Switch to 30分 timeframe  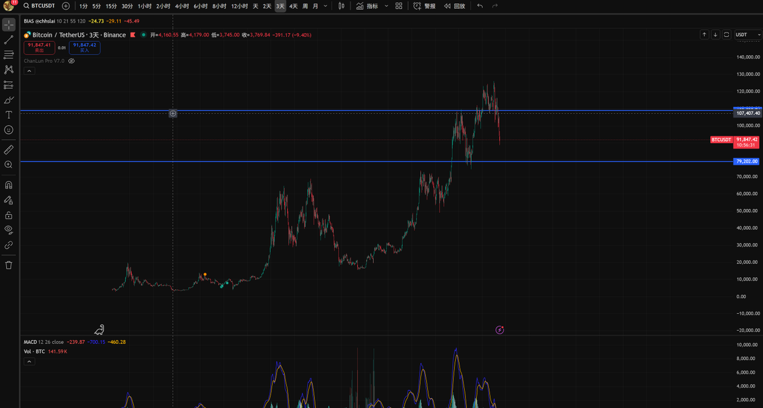click(127, 6)
